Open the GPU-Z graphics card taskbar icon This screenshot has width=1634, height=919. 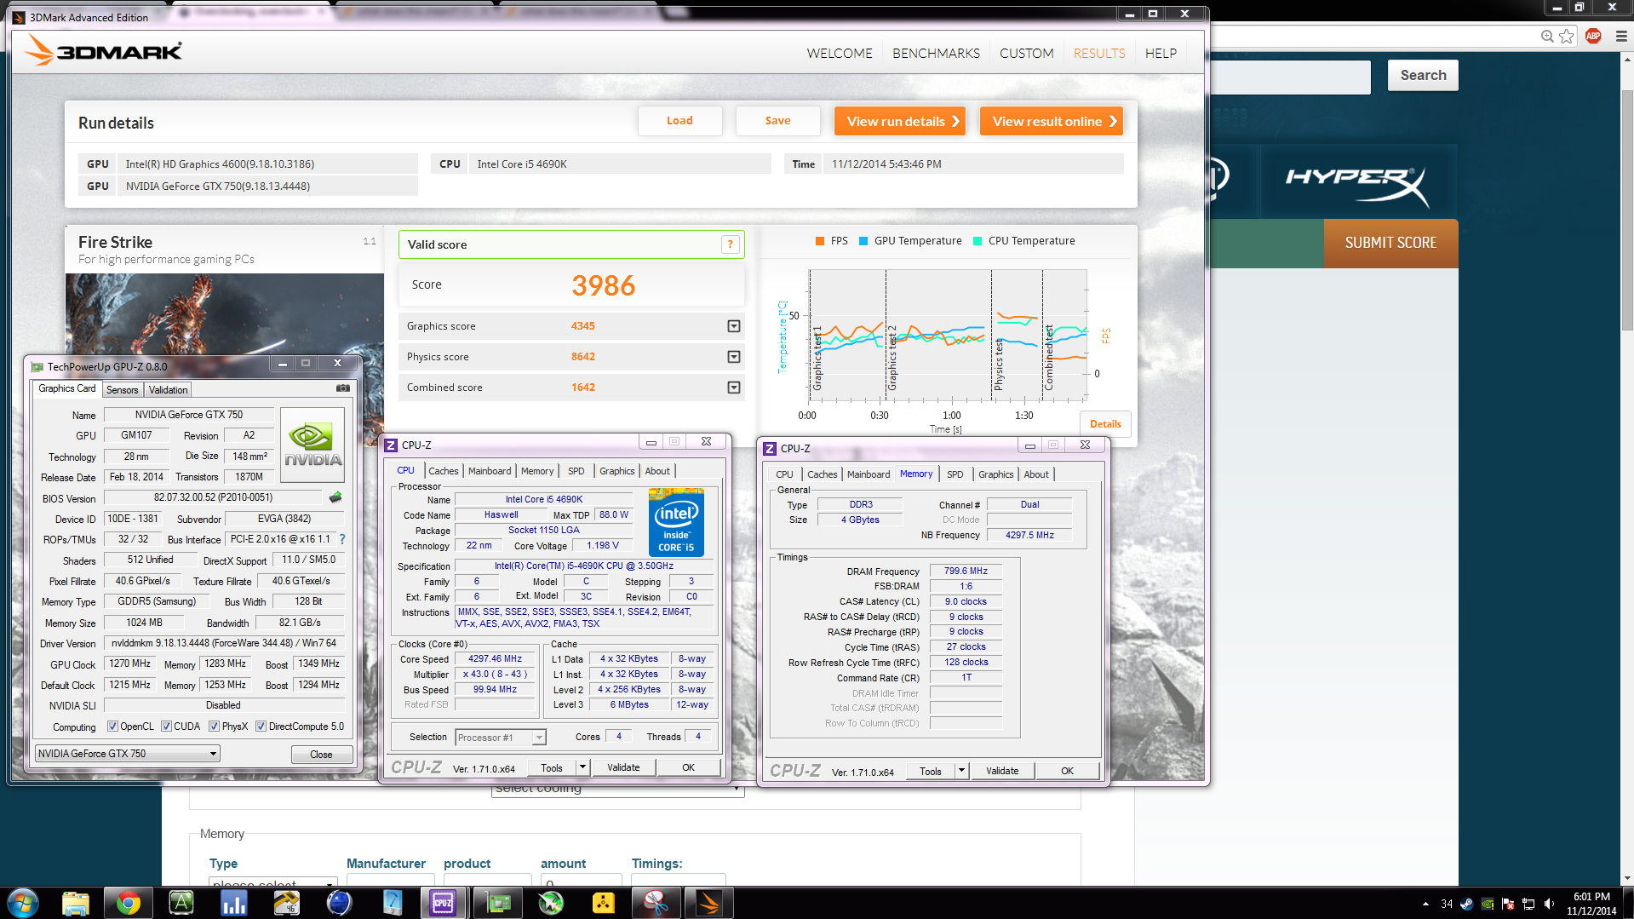[497, 903]
